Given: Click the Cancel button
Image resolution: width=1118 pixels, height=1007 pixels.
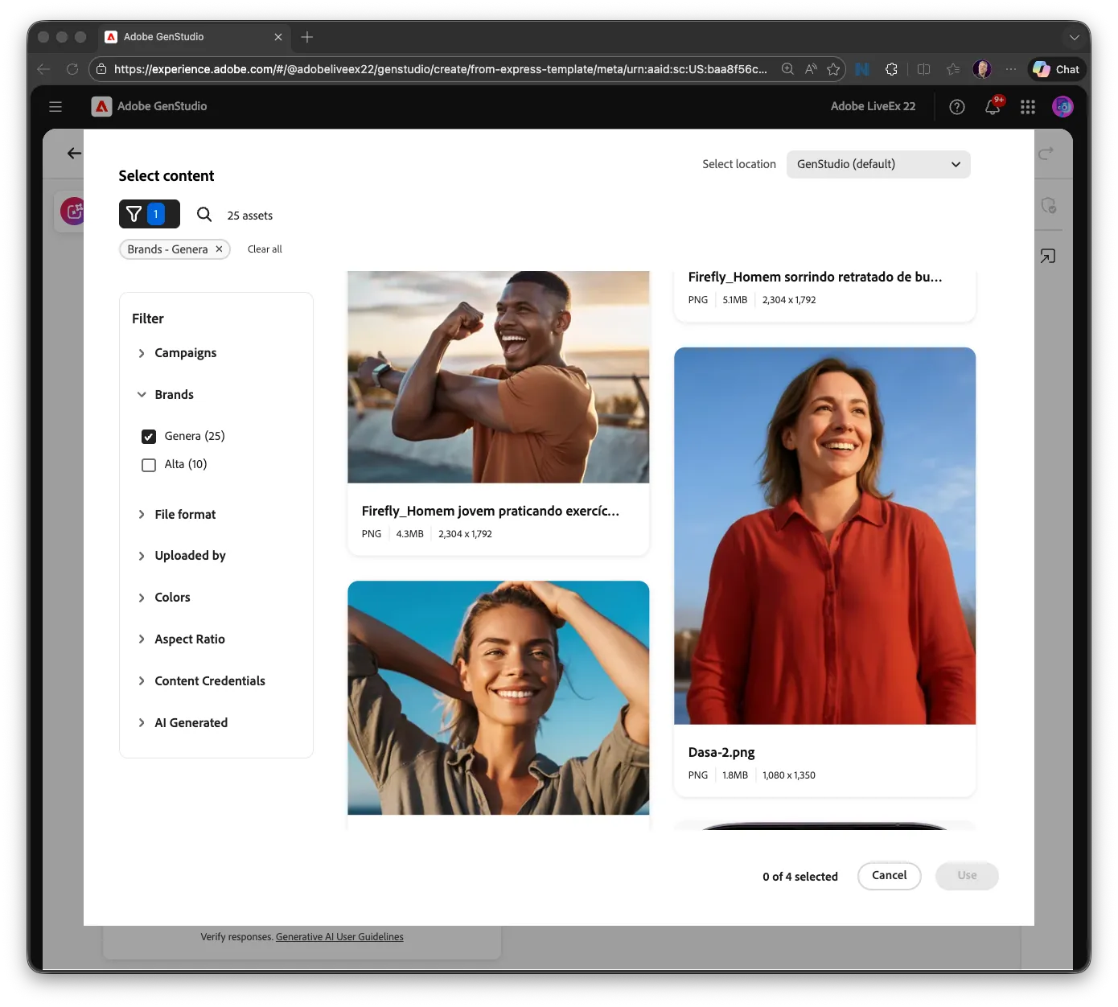Looking at the screenshot, I should tap(889, 876).
